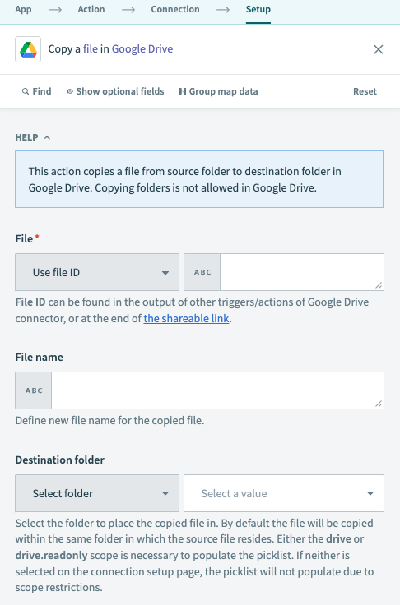Select the Setup step tab
The height and width of the screenshot is (605, 400).
click(x=258, y=9)
